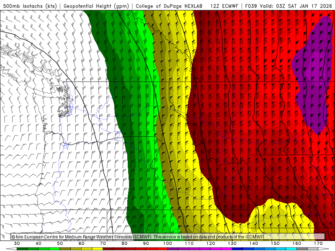This screenshot has width=335, height=251.
Task: Click the 110 label on the color scale
Action: 189,243
